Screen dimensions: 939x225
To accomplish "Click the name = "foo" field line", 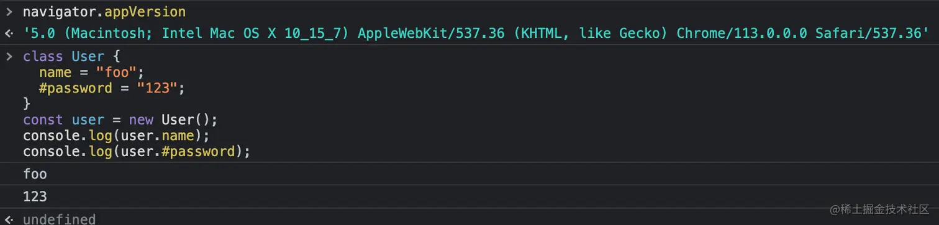I will click(x=92, y=73).
